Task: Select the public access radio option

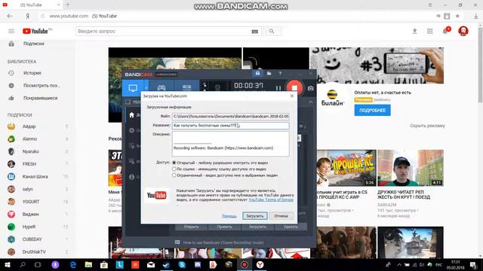Action: click(x=174, y=163)
